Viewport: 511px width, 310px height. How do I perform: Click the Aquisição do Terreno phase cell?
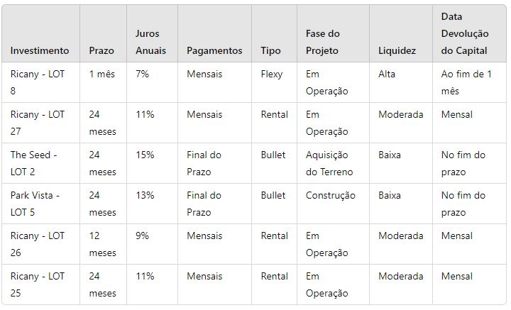point(329,163)
